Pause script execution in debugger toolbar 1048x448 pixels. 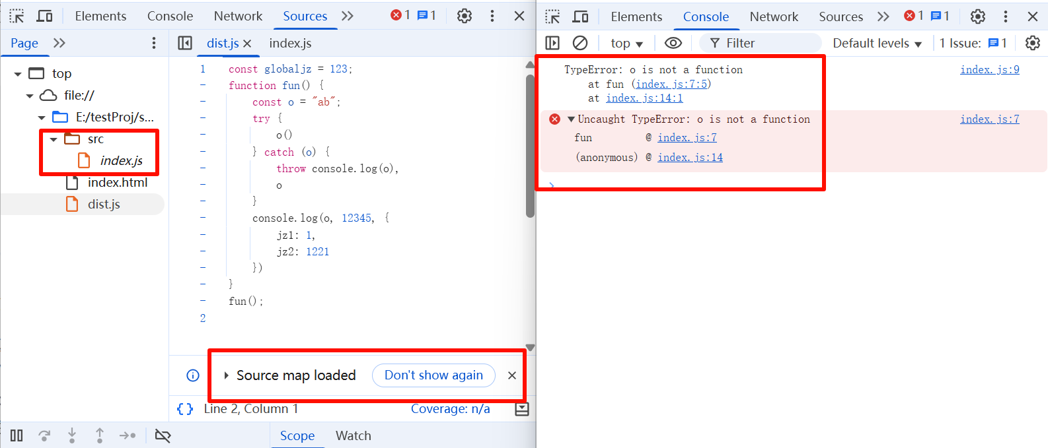click(x=17, y=435)
